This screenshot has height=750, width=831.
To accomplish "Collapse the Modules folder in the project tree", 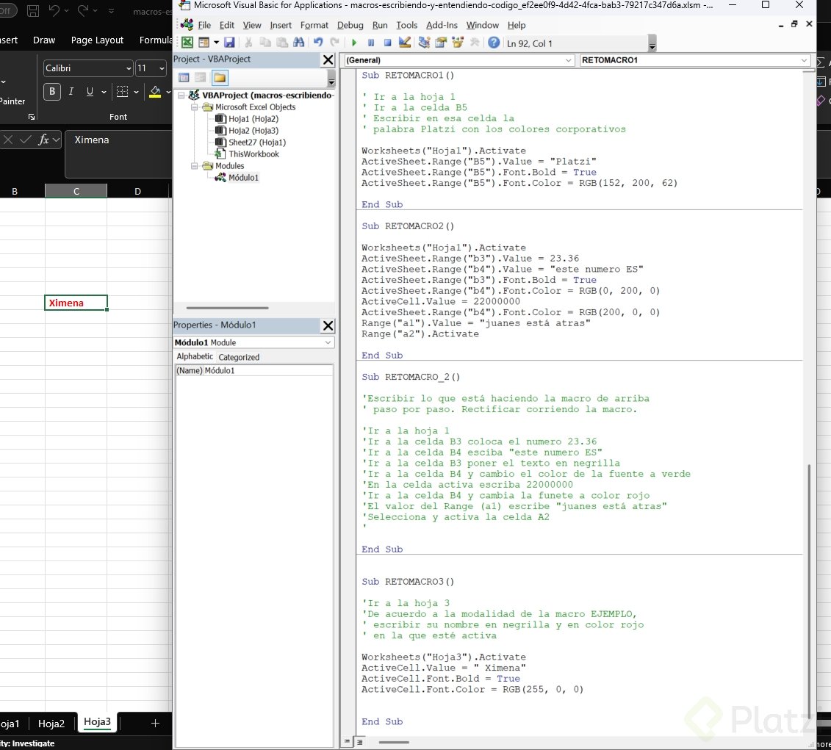I will click(195, 166).
